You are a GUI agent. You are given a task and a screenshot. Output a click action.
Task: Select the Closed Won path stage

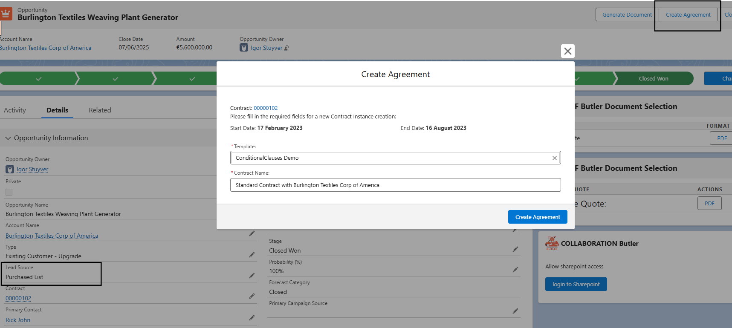point(653,78)
